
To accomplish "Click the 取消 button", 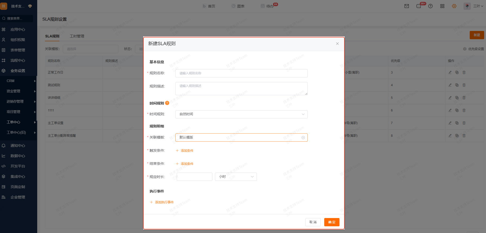I will (x=313, y=222).
